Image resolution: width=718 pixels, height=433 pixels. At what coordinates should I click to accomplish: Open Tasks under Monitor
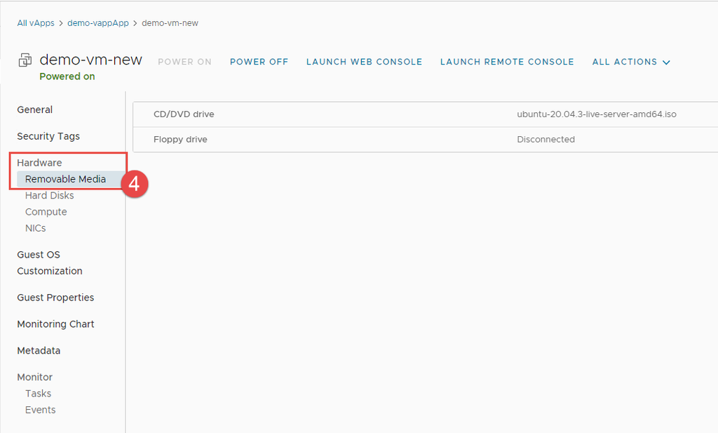click(x=38, y=394)
